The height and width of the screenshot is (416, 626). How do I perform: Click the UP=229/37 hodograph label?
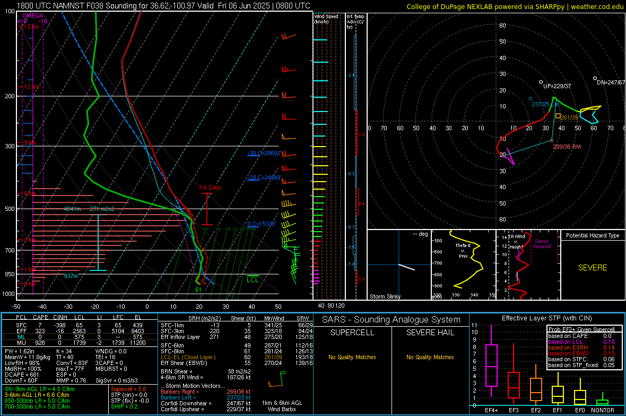pyautogui.click(x=557, y=86)
